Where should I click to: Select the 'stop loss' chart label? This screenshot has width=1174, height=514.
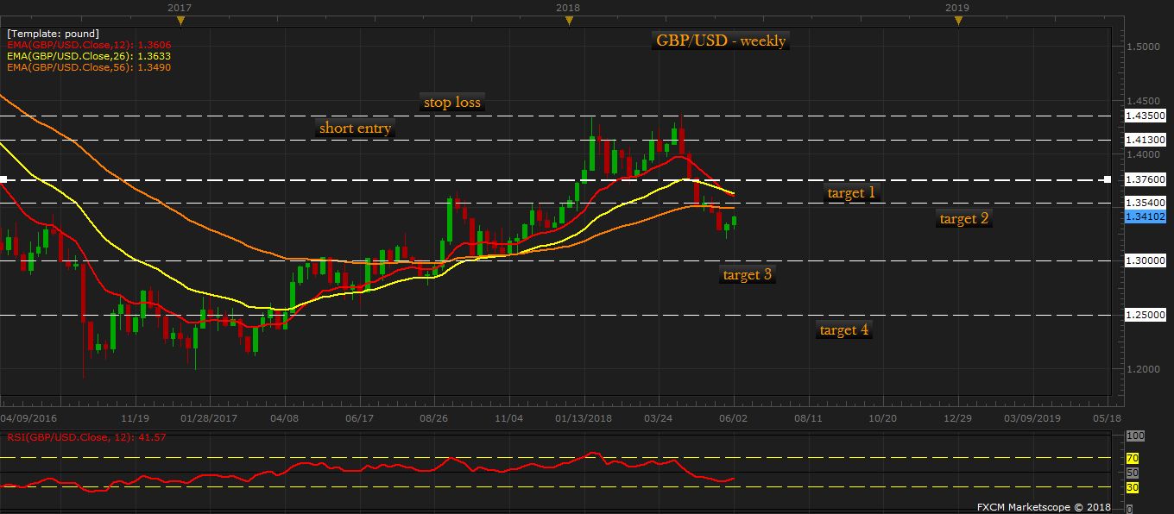[452, 102]
